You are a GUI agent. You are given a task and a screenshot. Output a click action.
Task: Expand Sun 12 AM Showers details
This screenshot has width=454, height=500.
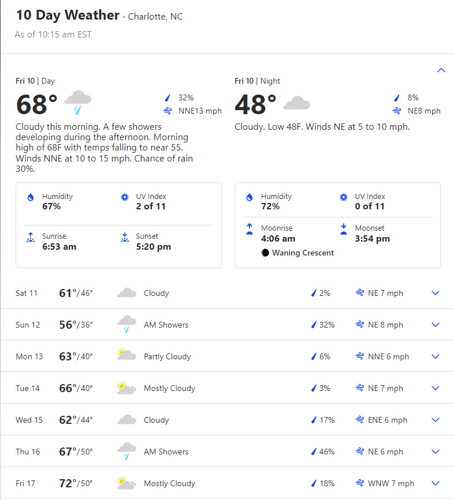[436, 325]
